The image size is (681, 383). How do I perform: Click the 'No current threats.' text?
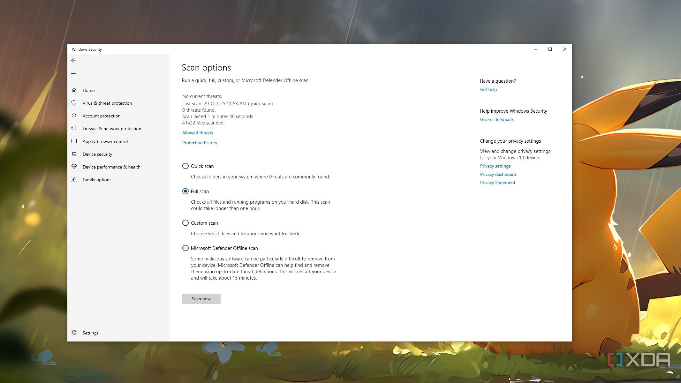pos(202,96)
